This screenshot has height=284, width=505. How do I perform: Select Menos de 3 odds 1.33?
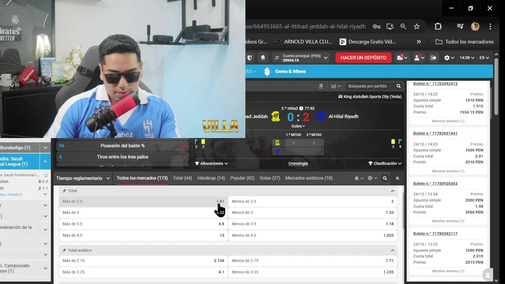point(312,213)
